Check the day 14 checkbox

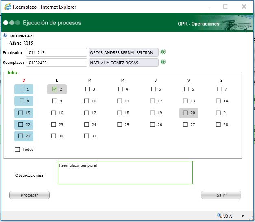point(218,101)
